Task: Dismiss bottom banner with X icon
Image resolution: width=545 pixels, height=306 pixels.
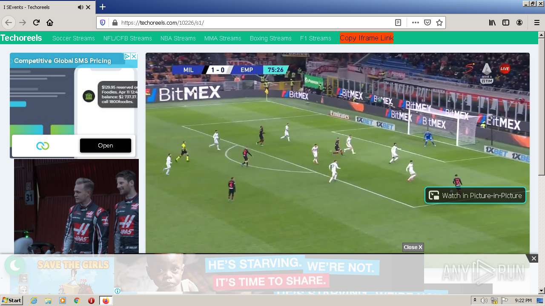Action: tap(534, 258)
